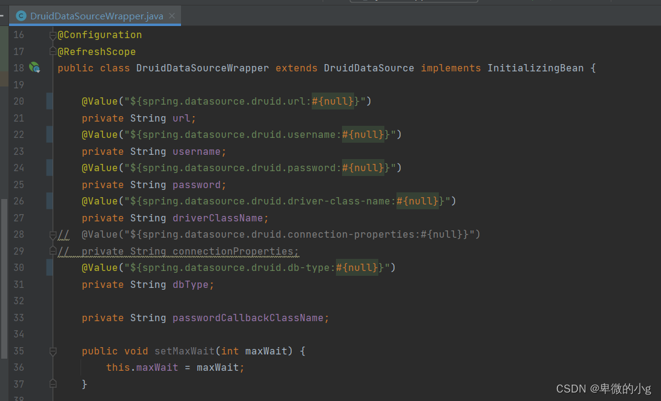Click the dbType field name
Viewport: 661px width, 401px height.
click(x=191, y=285)
